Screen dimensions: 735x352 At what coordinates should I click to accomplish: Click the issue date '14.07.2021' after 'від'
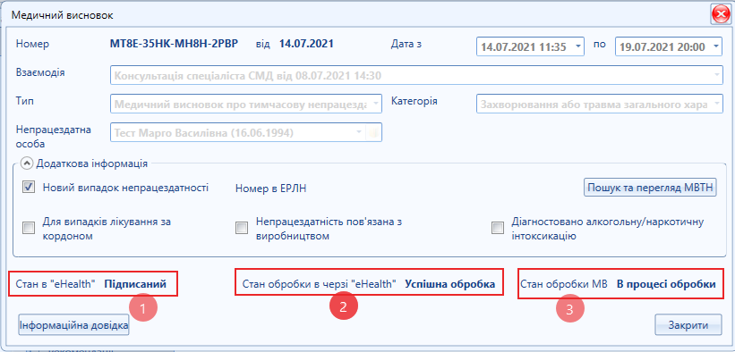pos(306,44)
